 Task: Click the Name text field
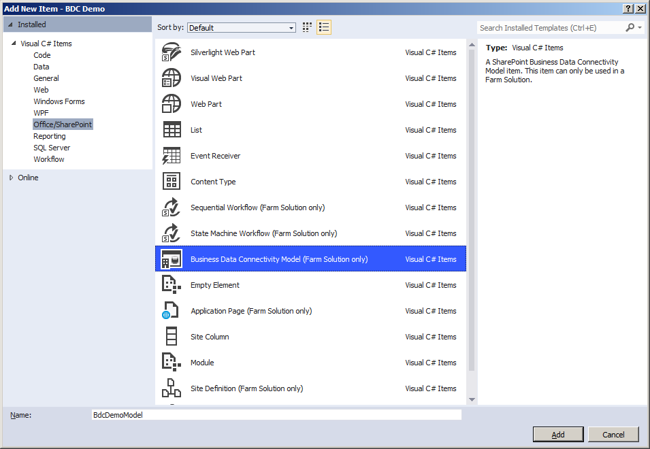(x=276, y=414)
